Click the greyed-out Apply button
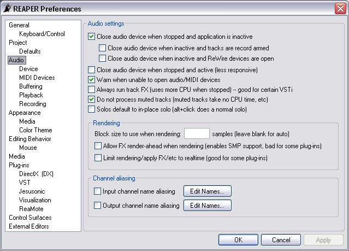Viewport: 349px width, 251px height. point(323,240)
